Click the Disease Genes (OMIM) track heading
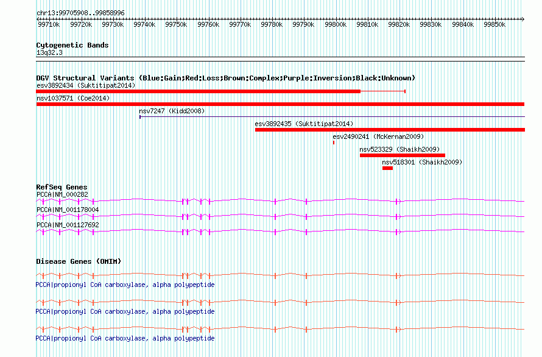 tap(79, 261)
